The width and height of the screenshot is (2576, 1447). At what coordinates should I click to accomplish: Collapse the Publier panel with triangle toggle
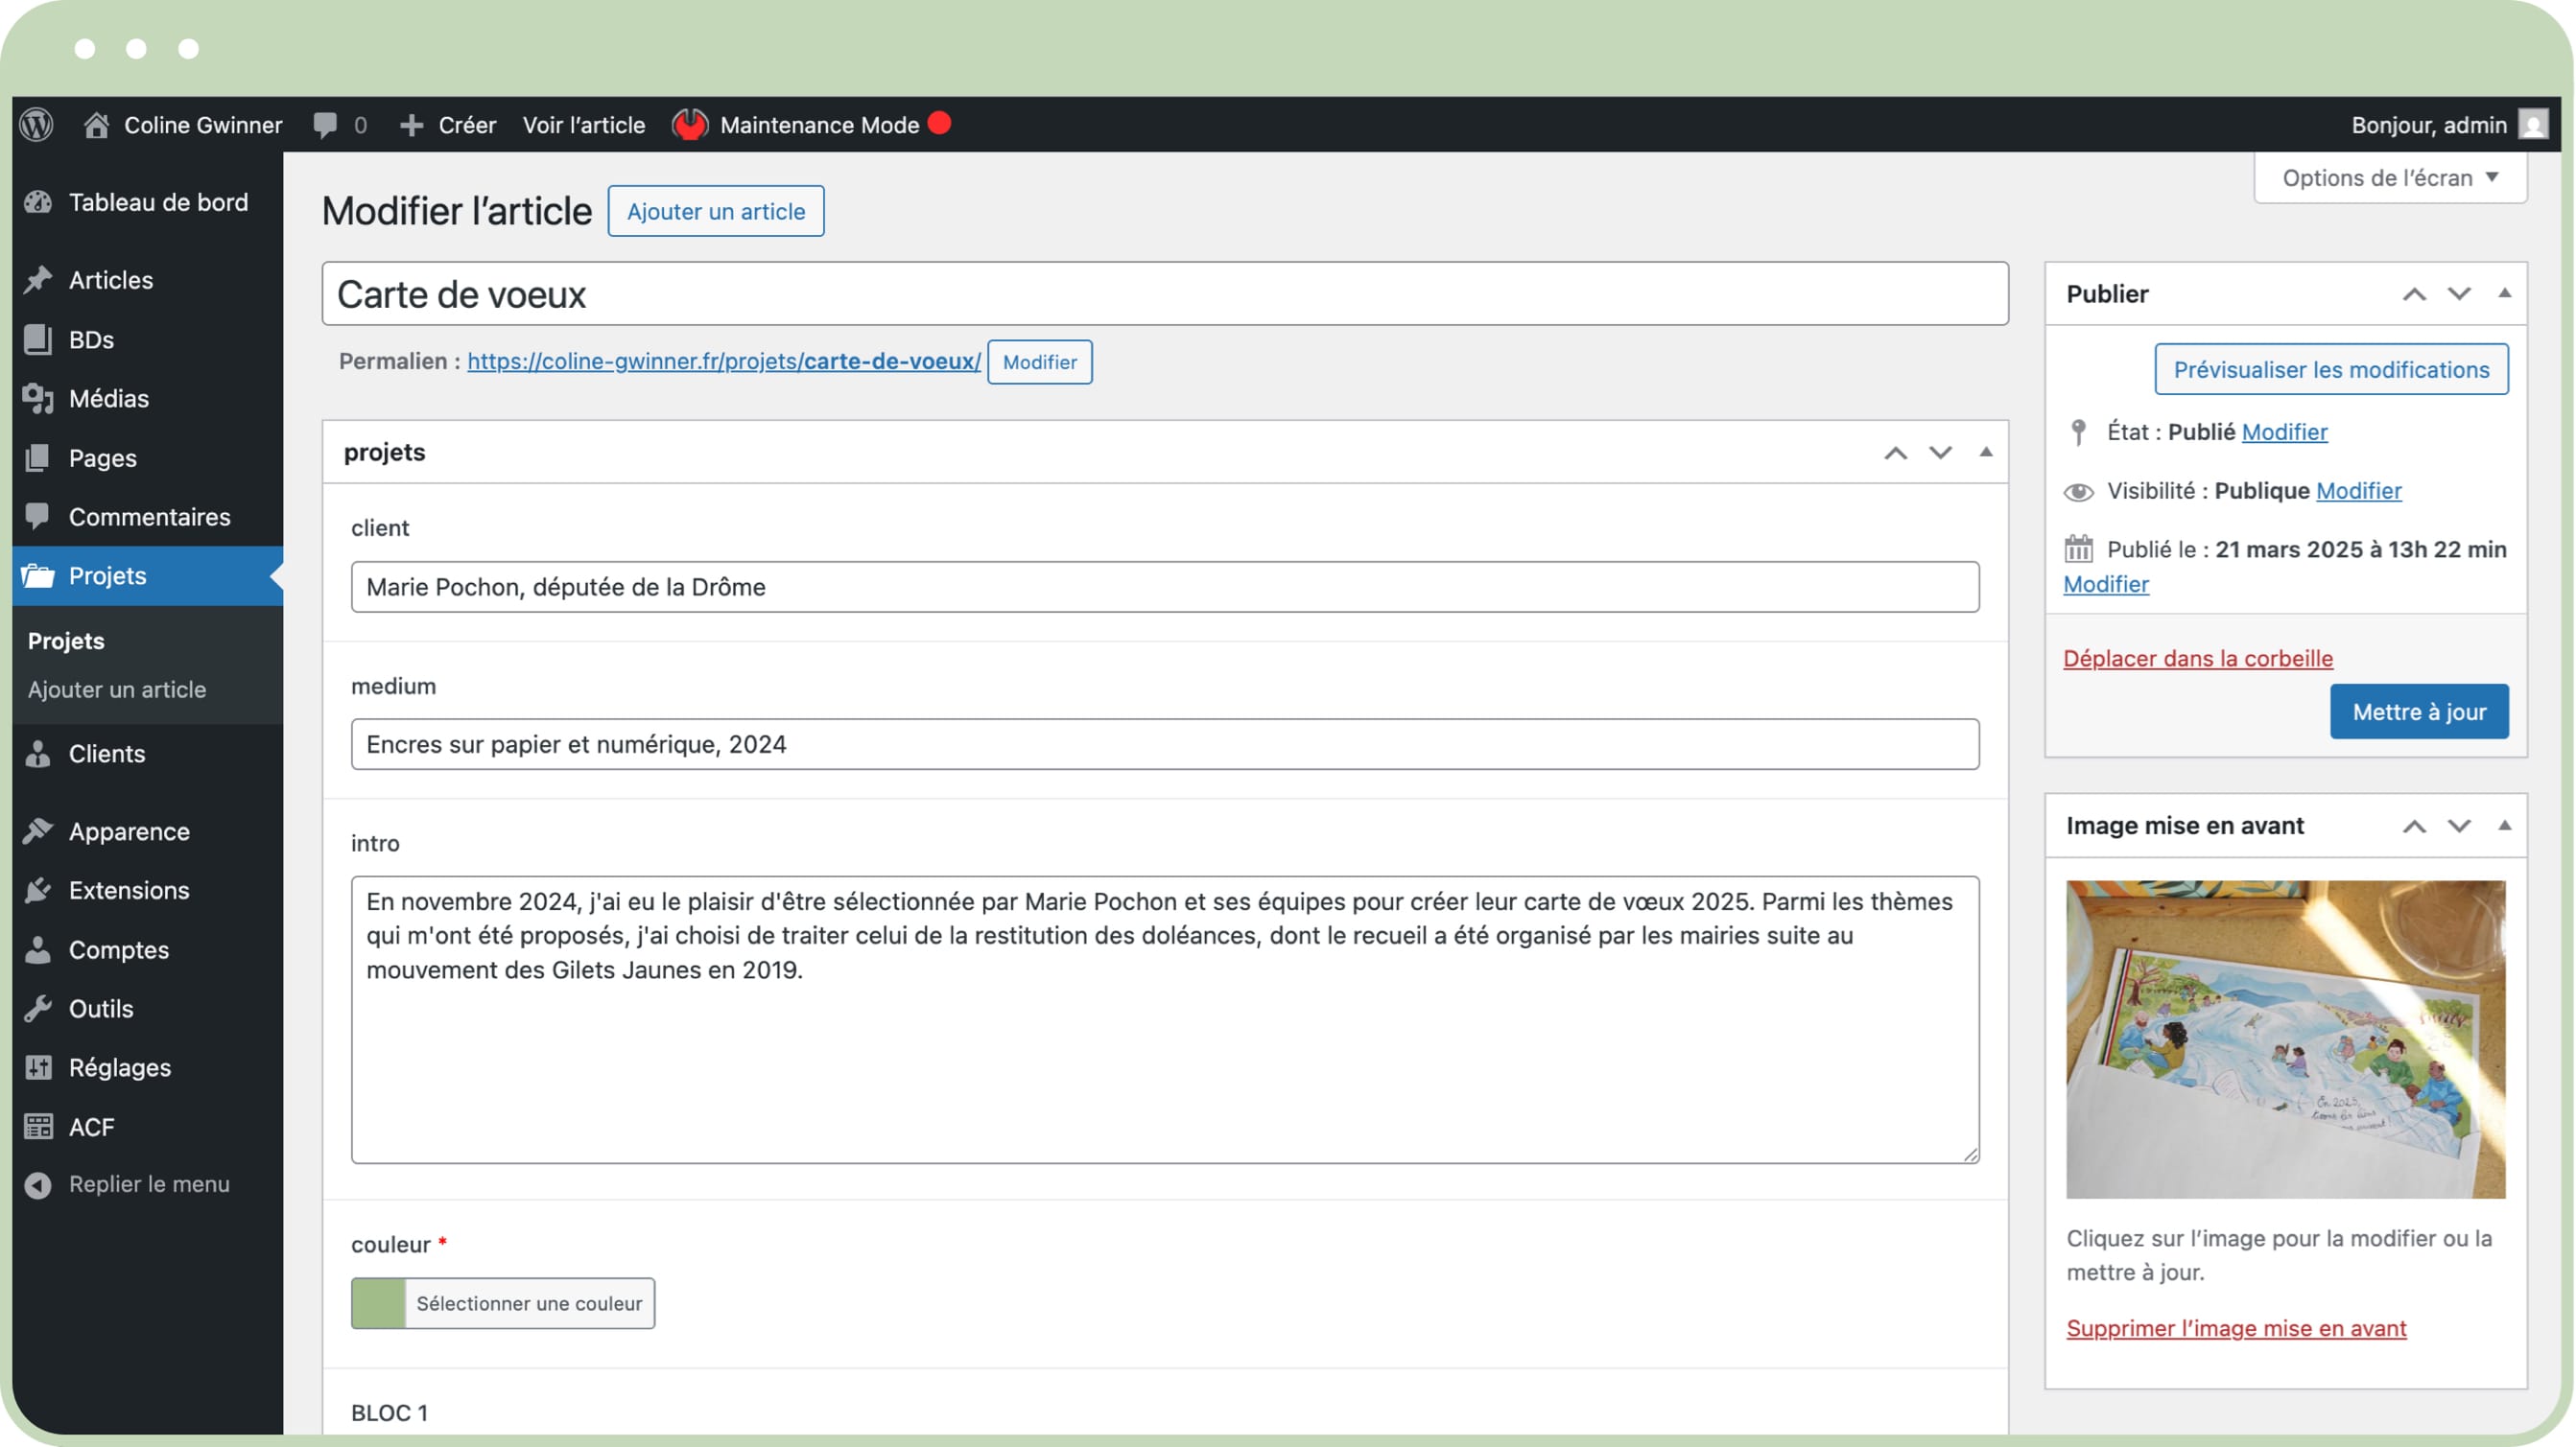pyautogui.click(x=2505, y=292)
